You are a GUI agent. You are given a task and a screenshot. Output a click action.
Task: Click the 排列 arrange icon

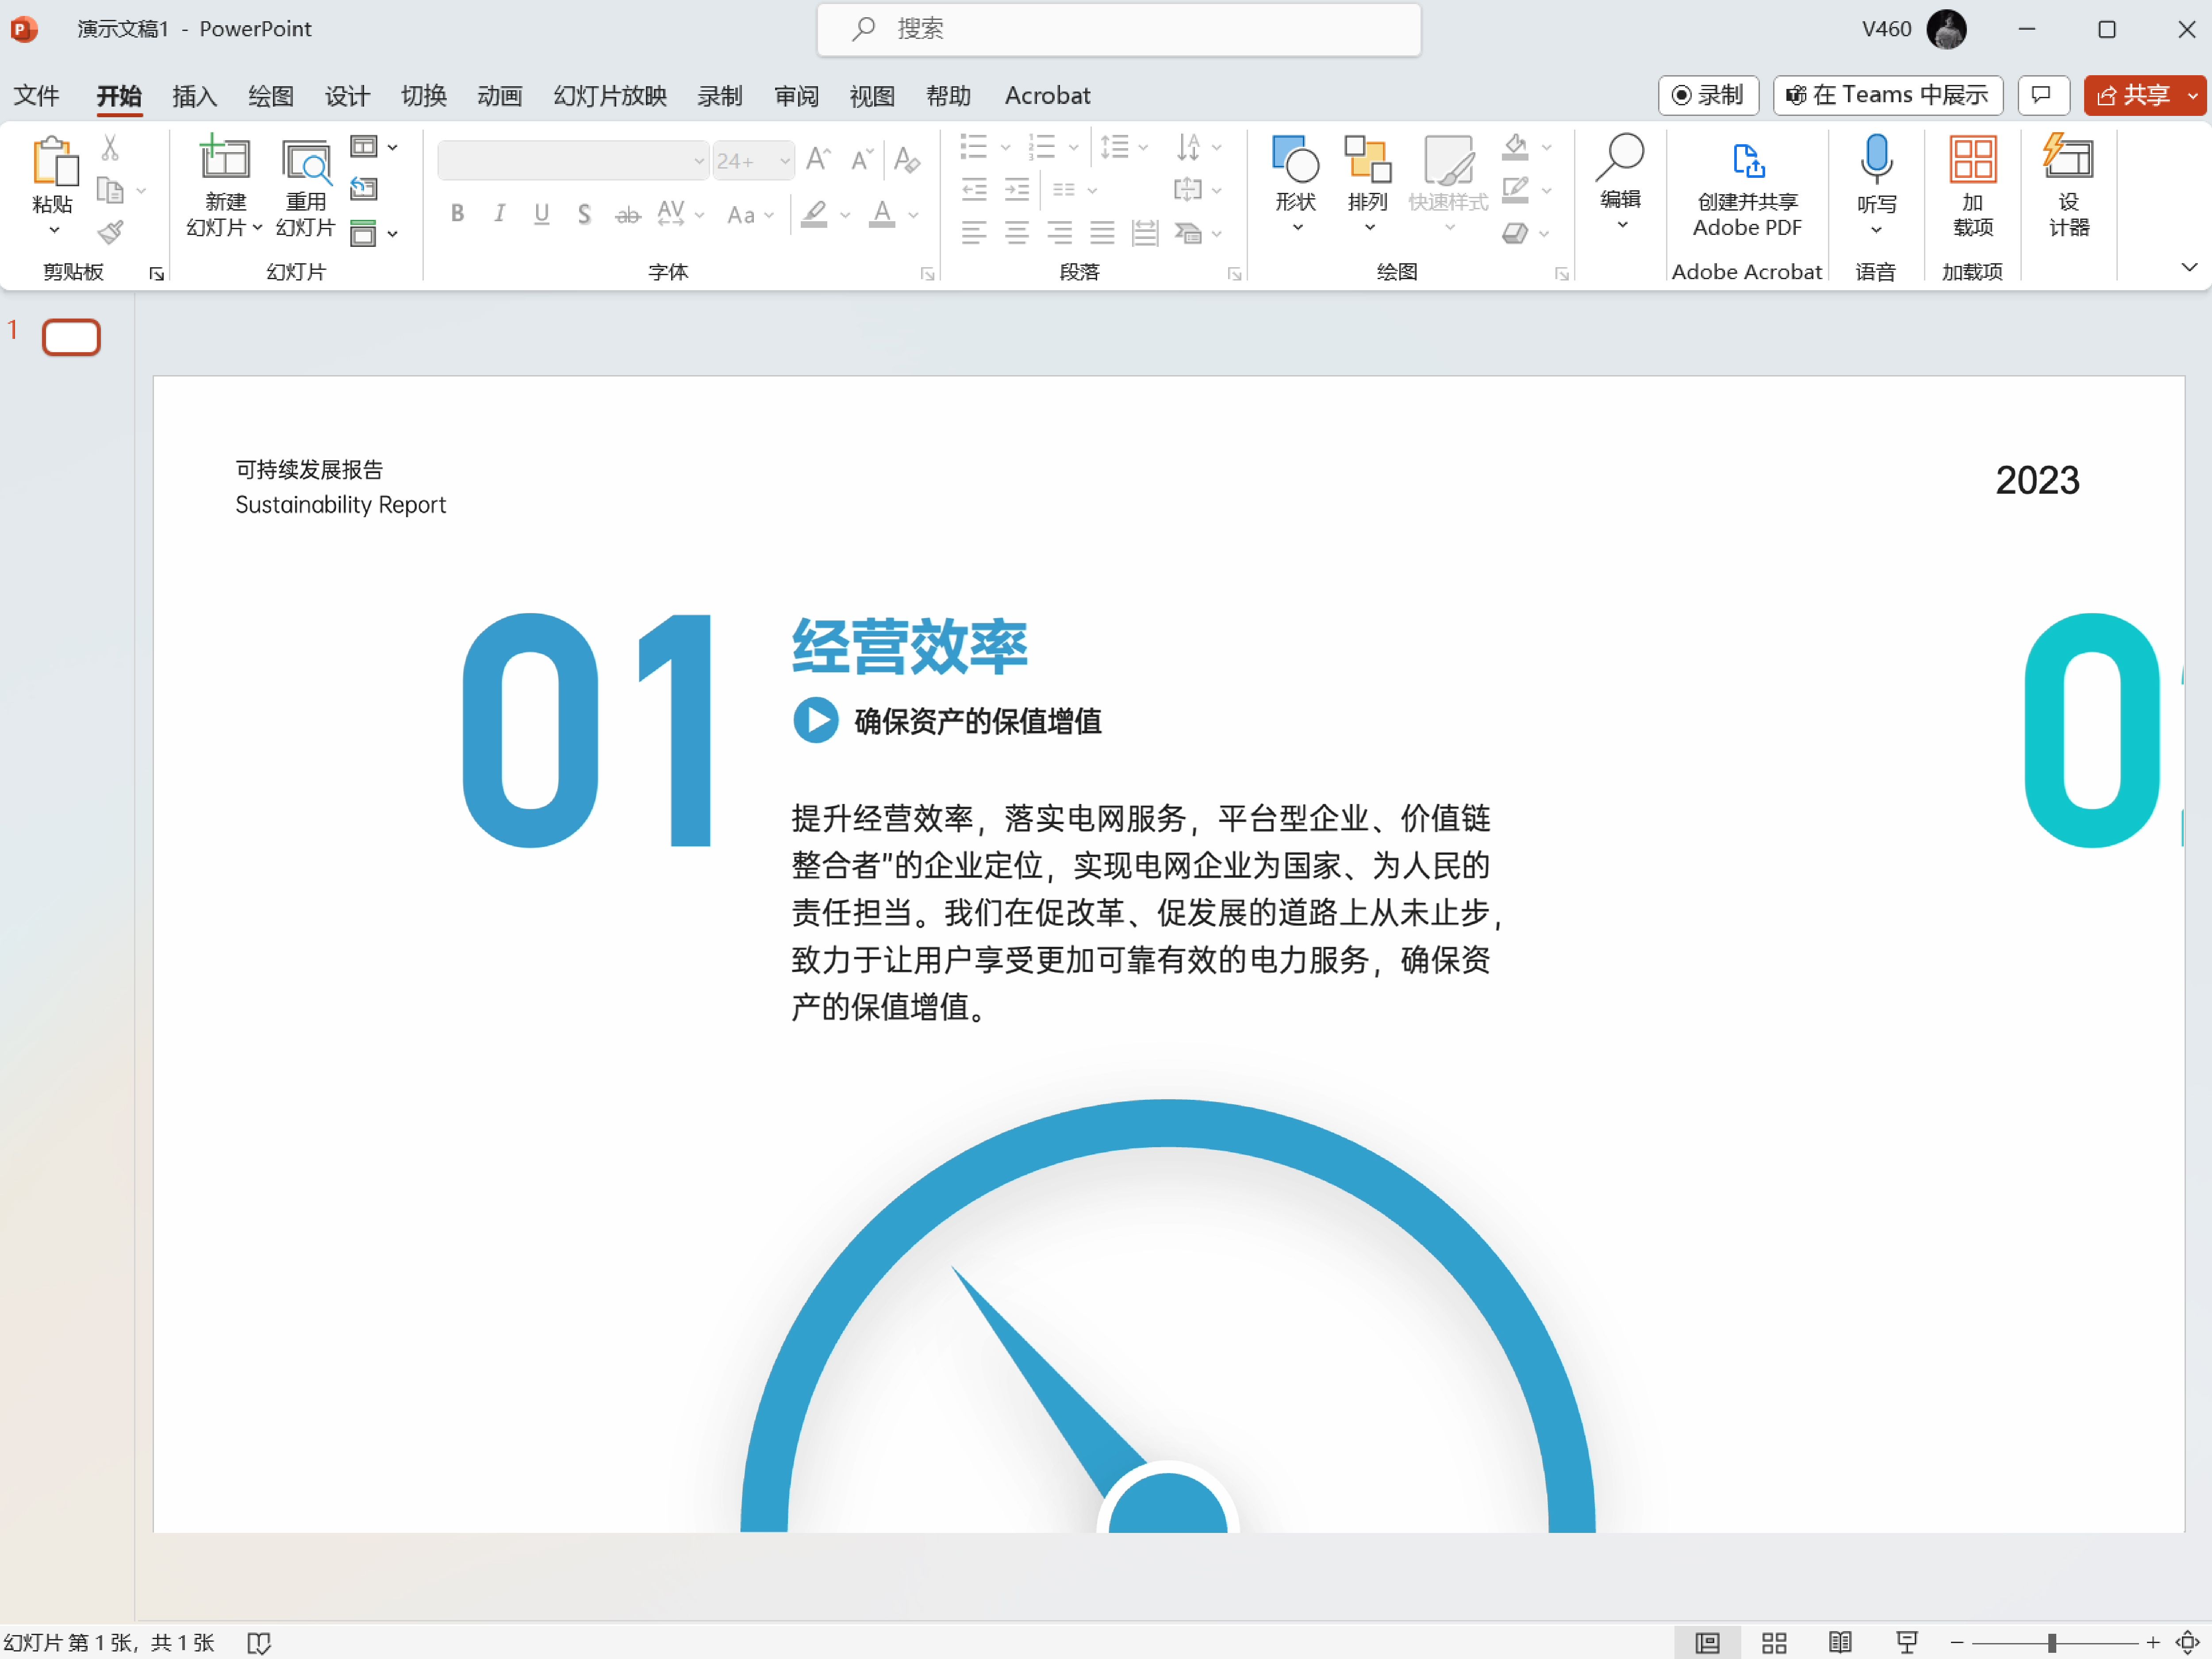pyautogui.click(x=1368, y=160)
